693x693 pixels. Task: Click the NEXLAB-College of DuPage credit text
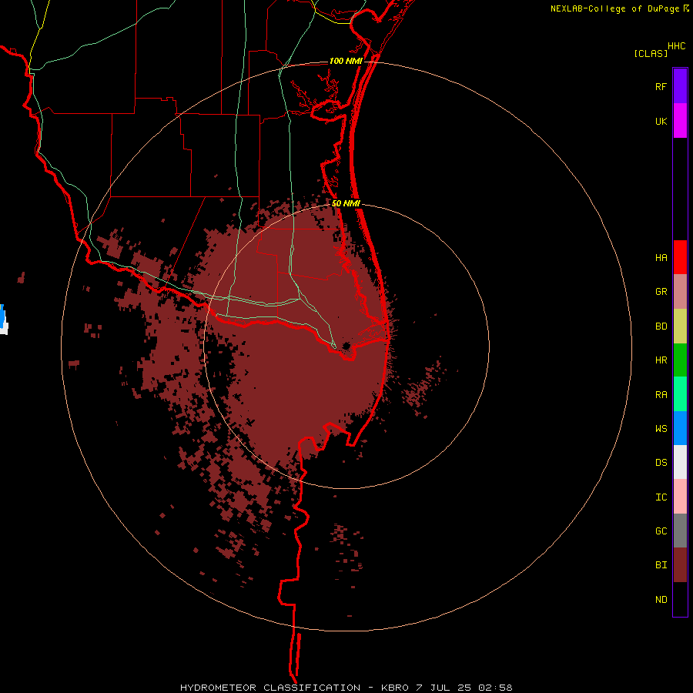(x=614, y=8)
